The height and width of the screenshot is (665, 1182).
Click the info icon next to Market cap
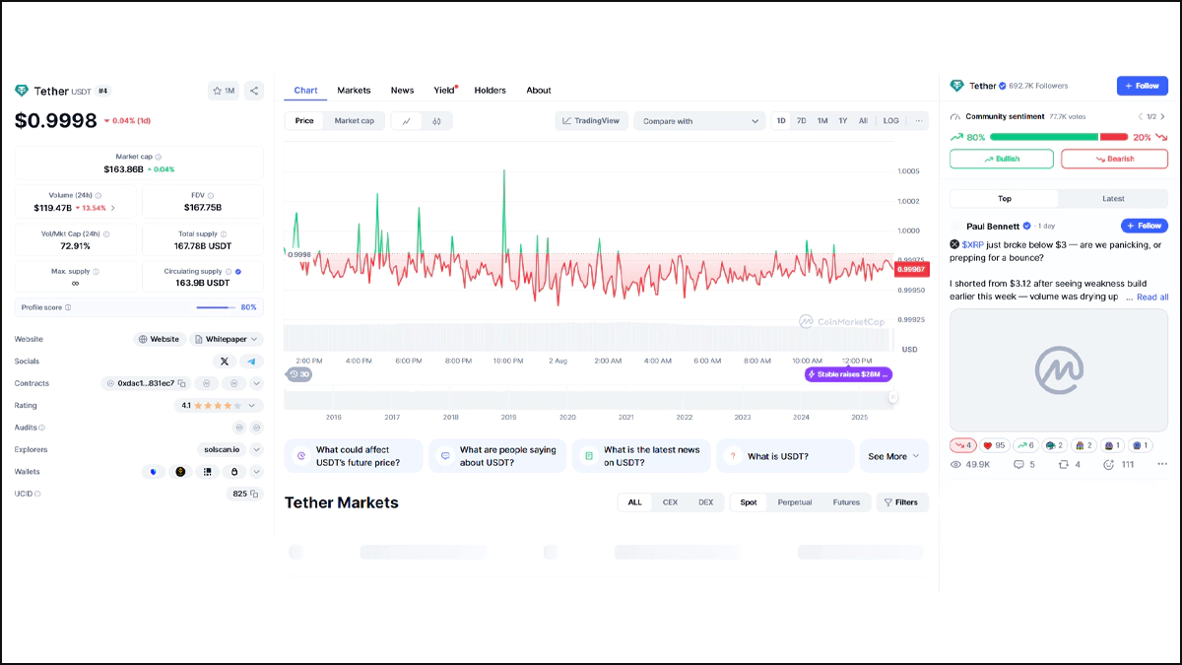(159, 157)
